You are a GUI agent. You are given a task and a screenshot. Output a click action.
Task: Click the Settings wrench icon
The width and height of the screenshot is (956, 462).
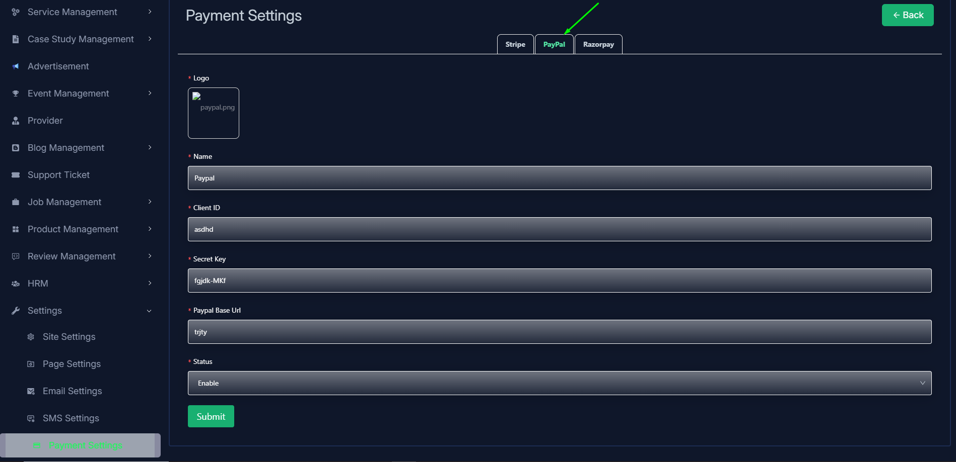16,311
